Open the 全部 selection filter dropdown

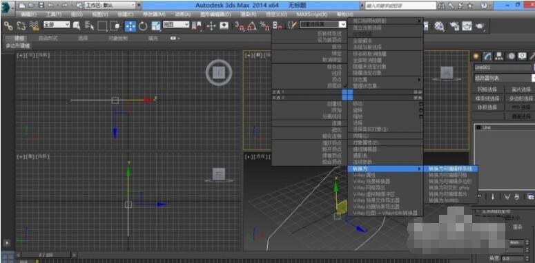(57, 25)
